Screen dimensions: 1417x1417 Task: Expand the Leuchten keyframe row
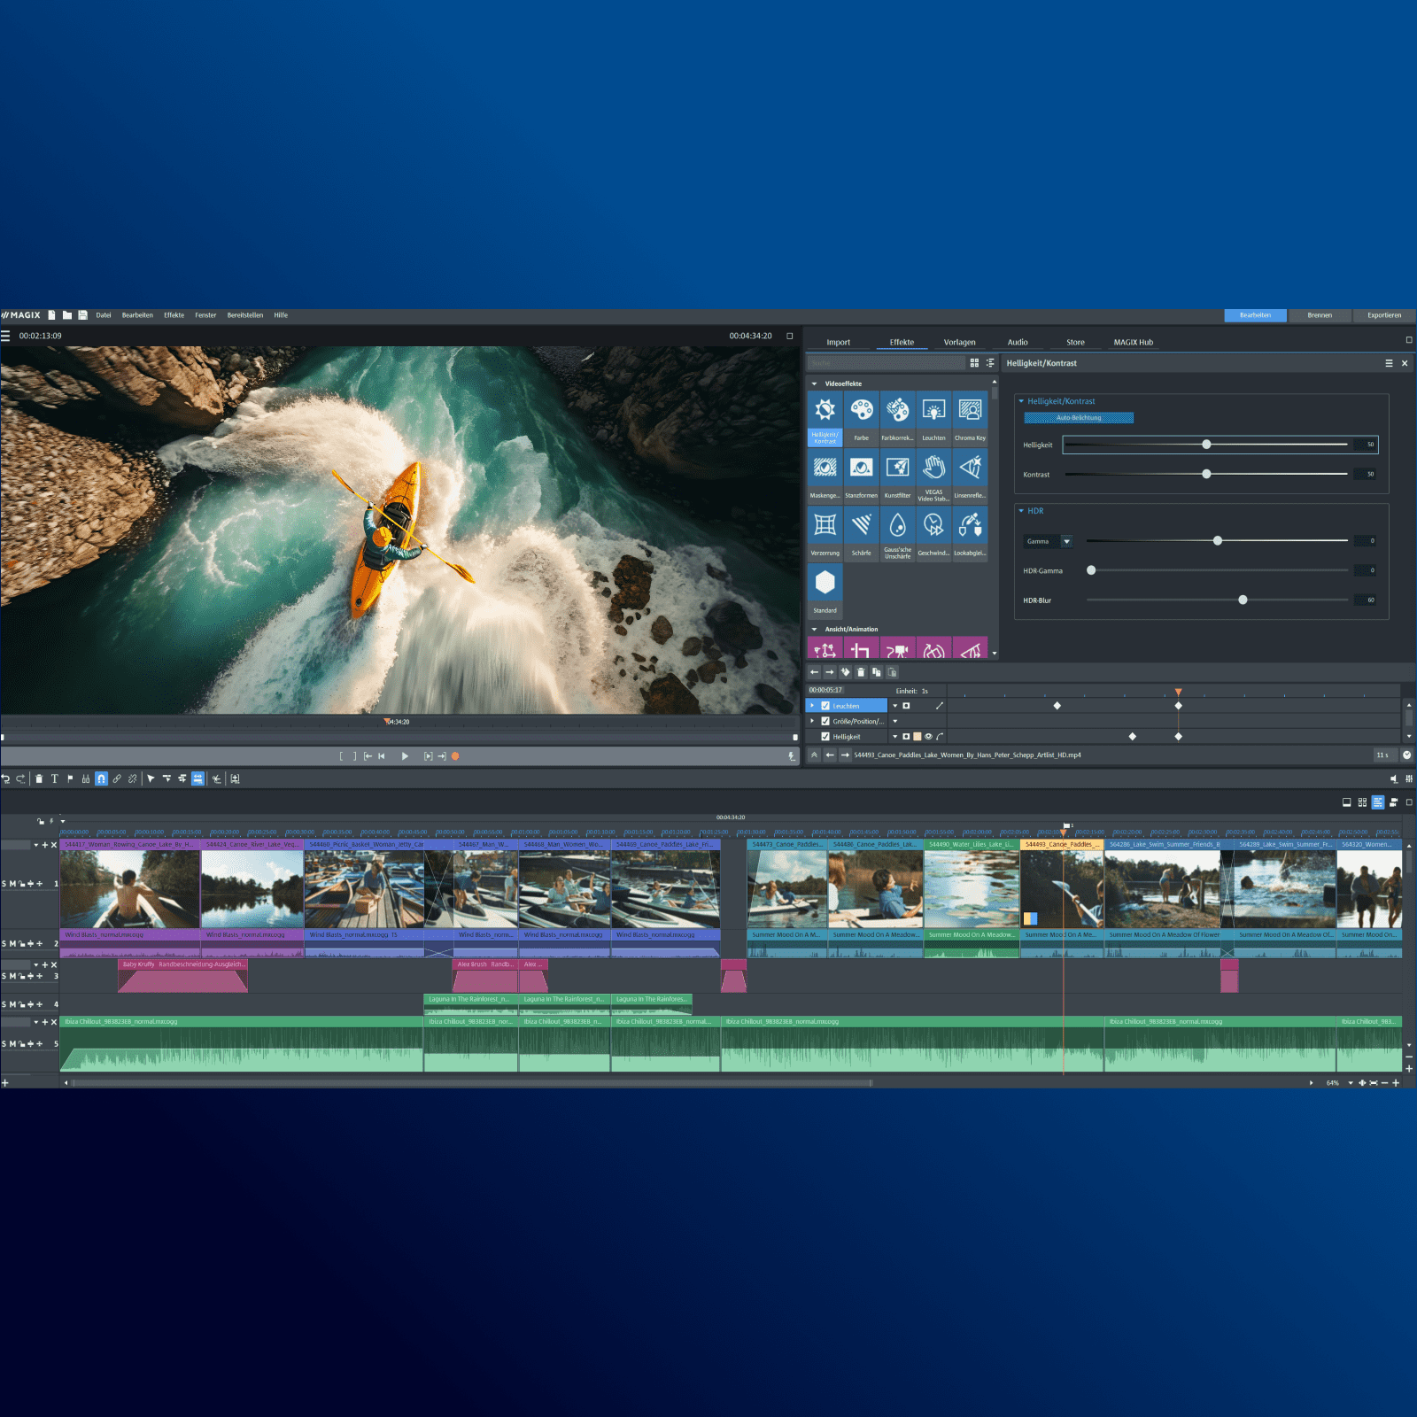[812, 706]
